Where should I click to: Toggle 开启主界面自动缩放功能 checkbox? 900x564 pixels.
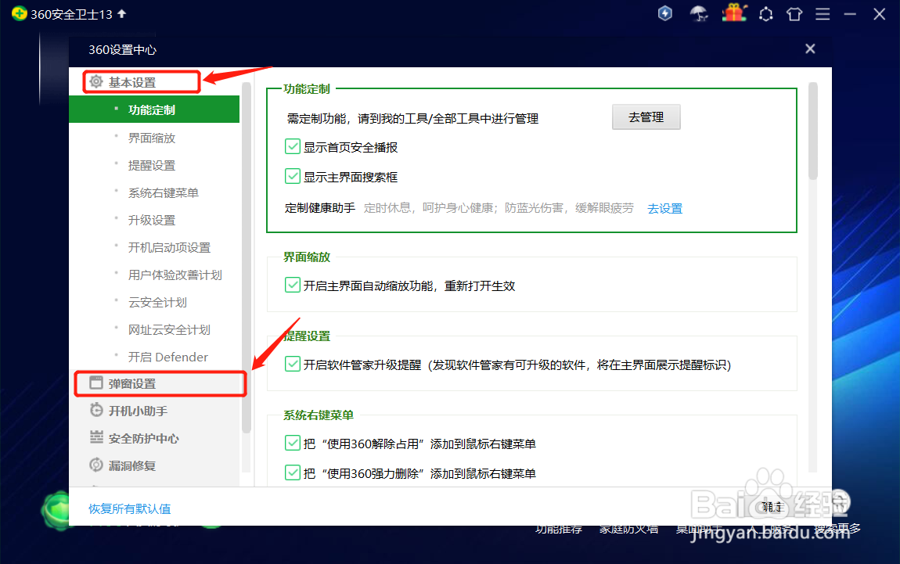coord(293,285)
